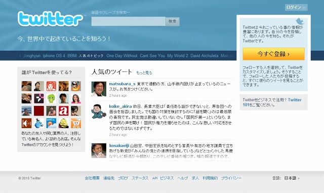
Task: Select the David Archuleta trending topic
Action: pyautogui.click(x=205, y=56)
